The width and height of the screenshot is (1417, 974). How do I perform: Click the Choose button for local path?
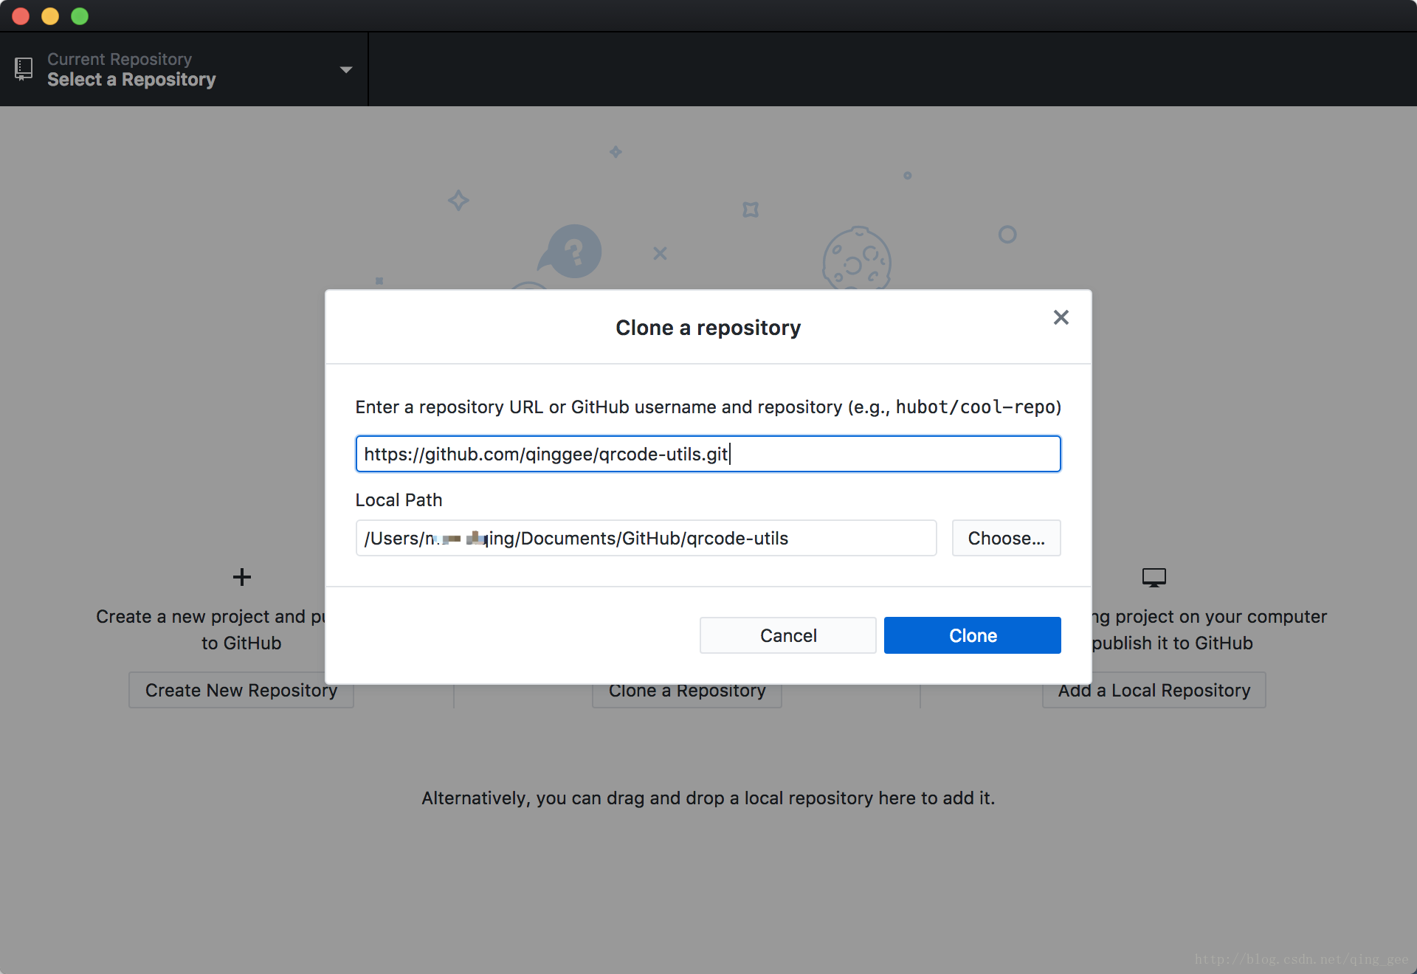1004,536
